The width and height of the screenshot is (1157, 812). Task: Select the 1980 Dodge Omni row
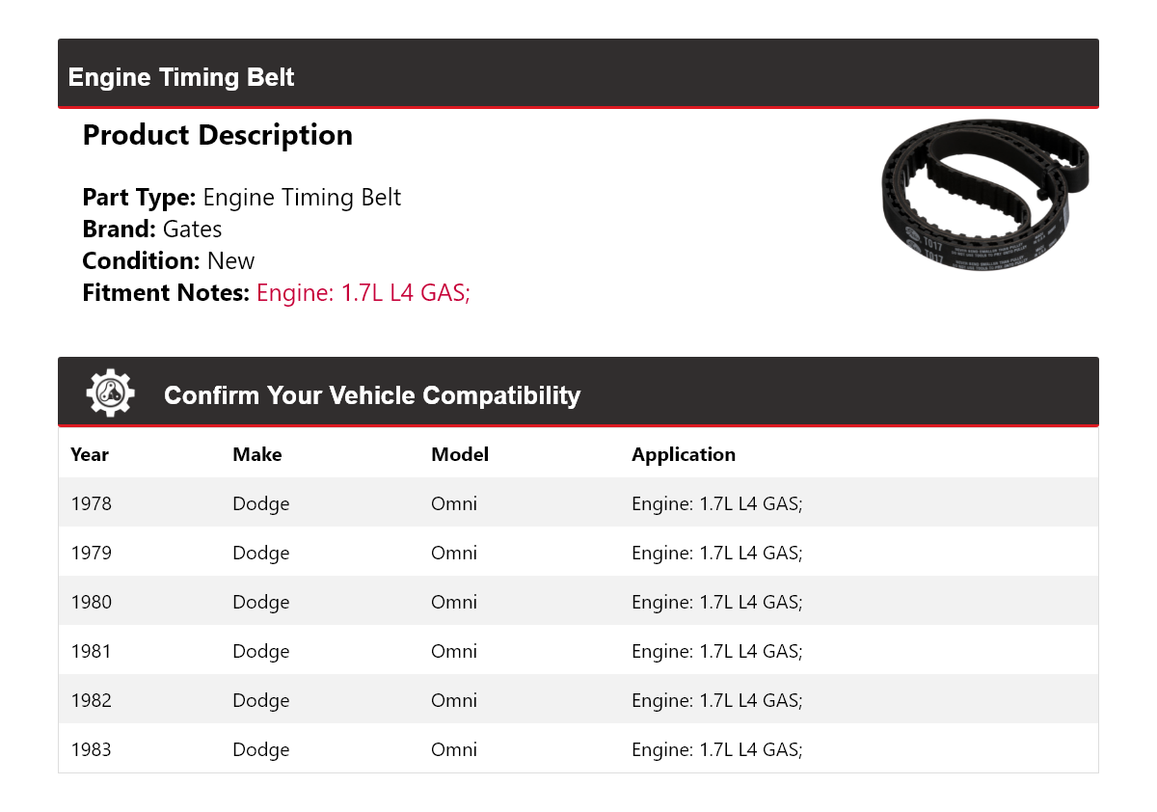pyautogui.click(x=578, y=602)
